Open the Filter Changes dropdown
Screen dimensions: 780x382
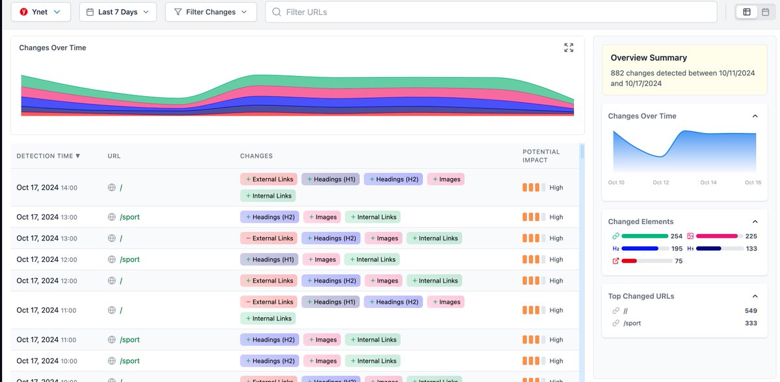211,12
